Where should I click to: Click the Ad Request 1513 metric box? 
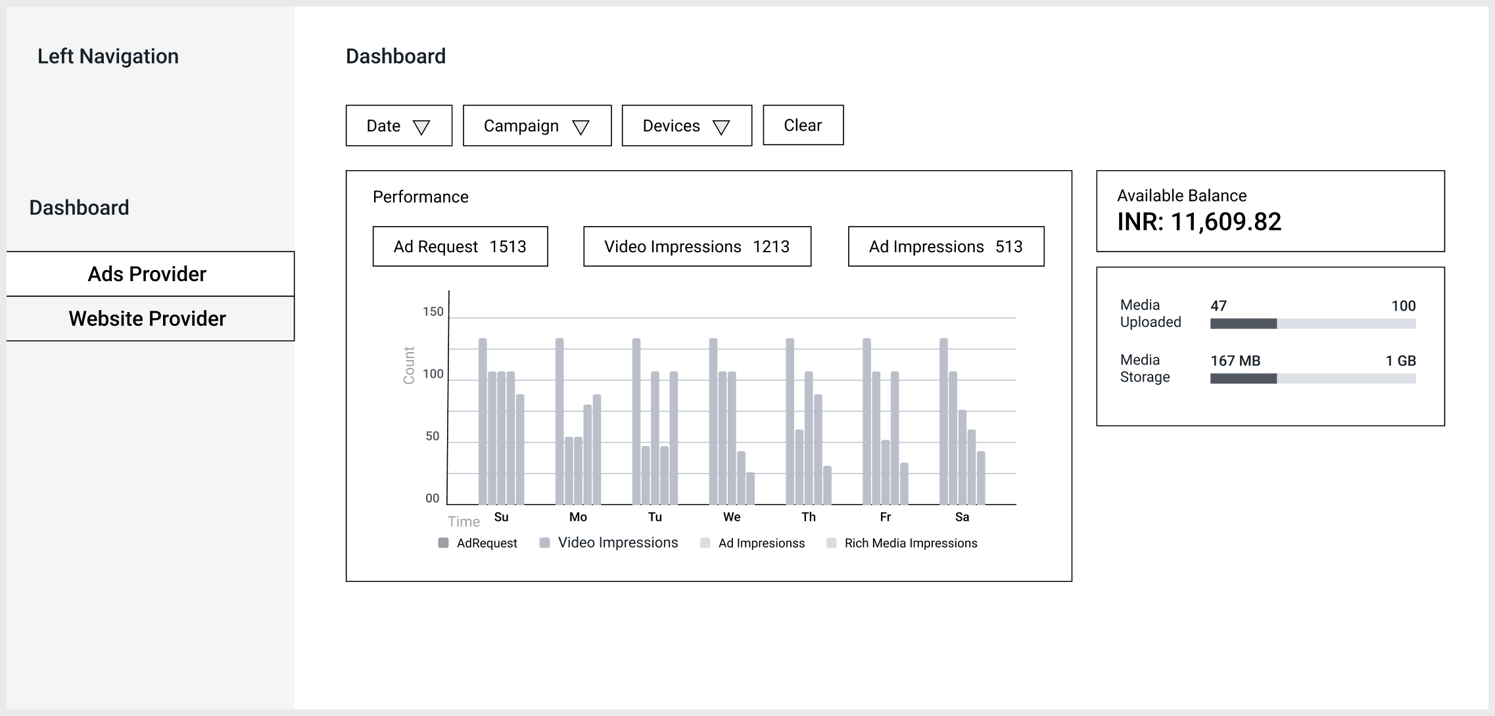tap(460, 246)
